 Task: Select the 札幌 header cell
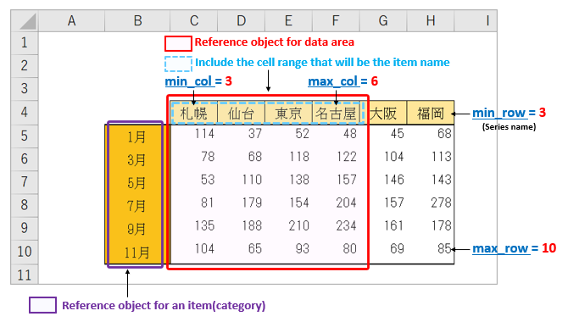pyautogui.click(x=194, y=113)
